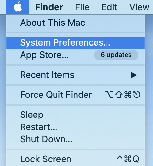153x166 pixels.
Task: Select Shut Down...
Action: [x=76, y=139]
